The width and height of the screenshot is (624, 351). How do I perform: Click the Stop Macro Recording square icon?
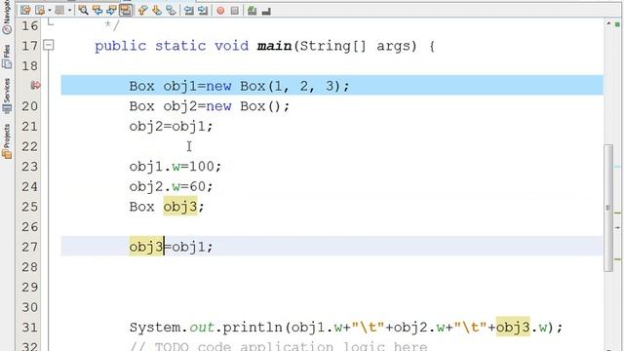pos(234,11)
